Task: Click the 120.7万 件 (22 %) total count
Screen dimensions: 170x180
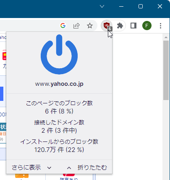Action: (x=59, y=150)
